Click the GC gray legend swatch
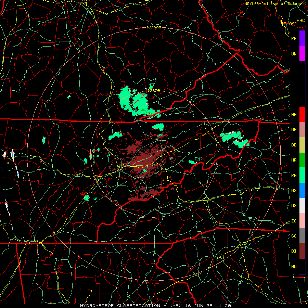308x308 pixels. pyautogui.click(x=302, y=236)
